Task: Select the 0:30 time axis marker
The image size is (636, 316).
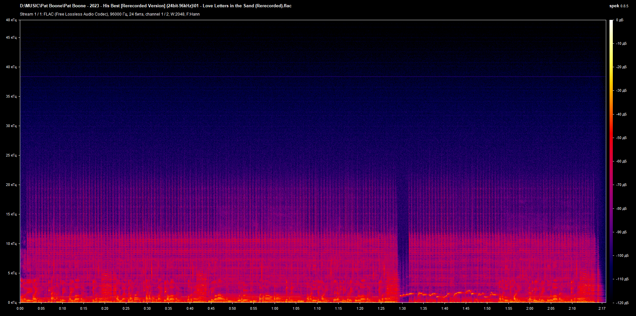Action: (147, 309)
